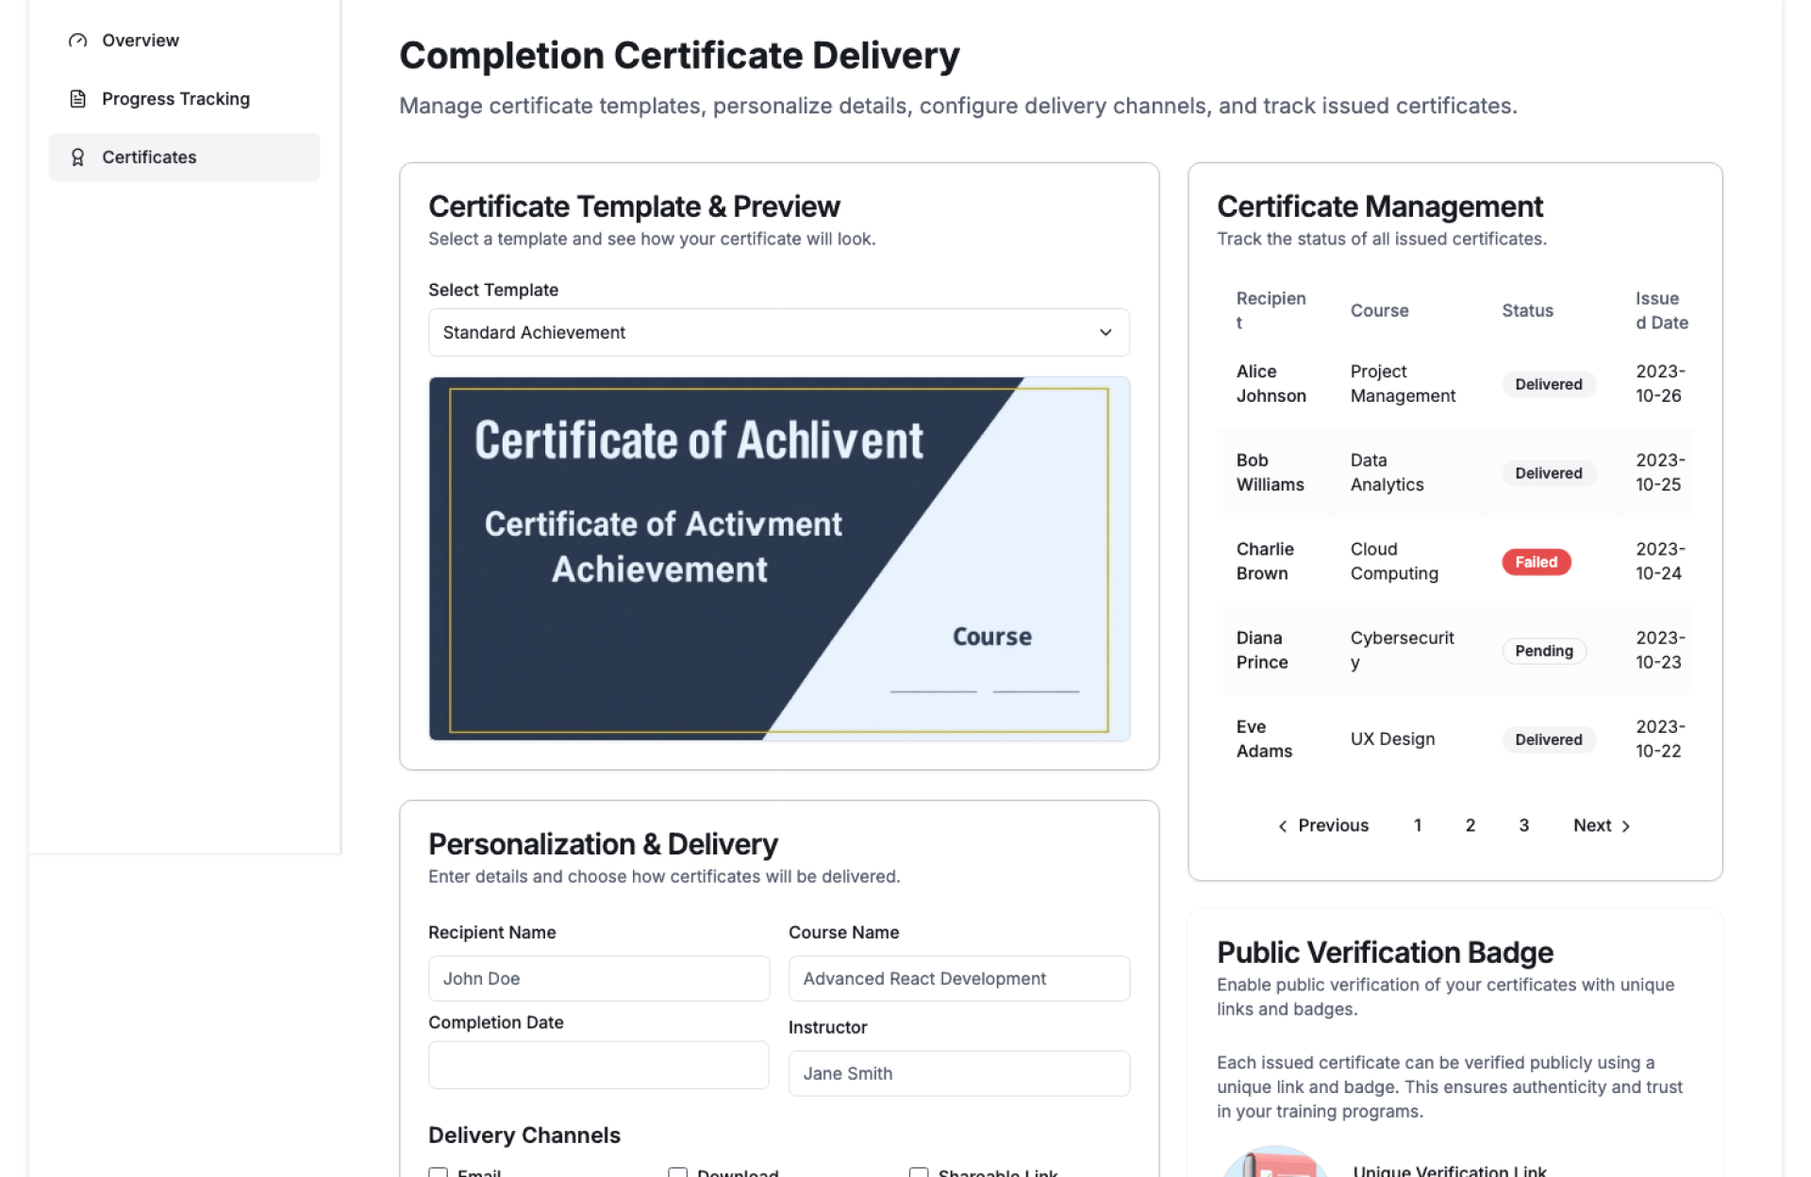Click the Certificates award ribbon icon
This screenshot has height=1177, width=1811.
[x=78, y=157]
